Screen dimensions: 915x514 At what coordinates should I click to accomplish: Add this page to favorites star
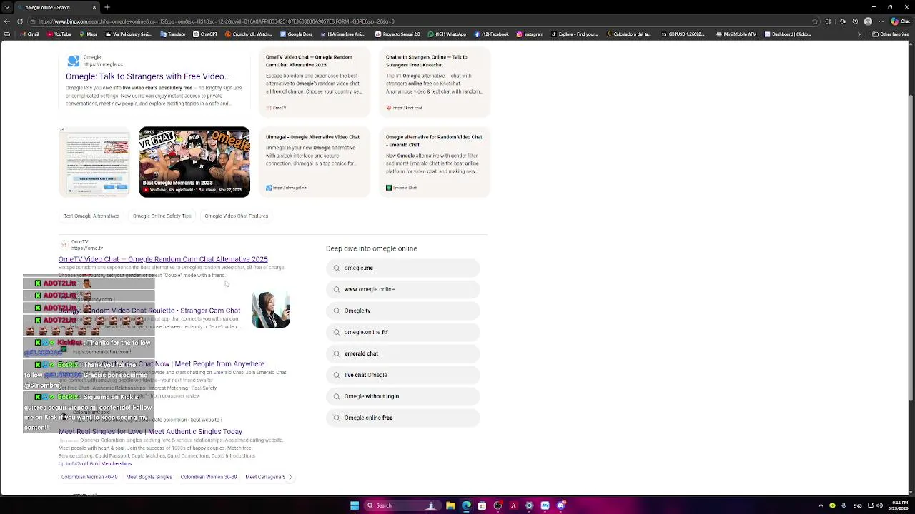click(815, 21)
